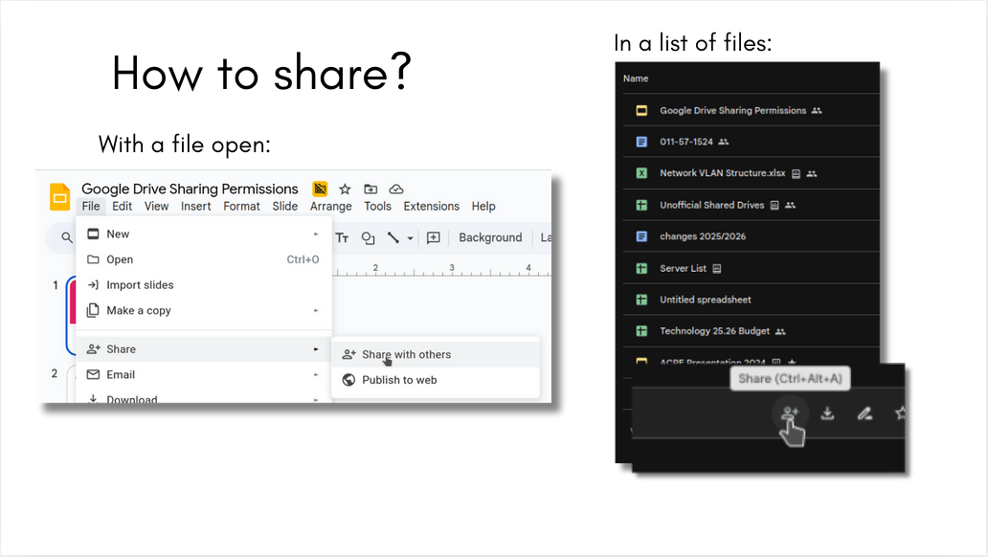Image resolution: width=988 pixels, height=557 pixels.
Task: Select the shape tool icon
Action: pos(368,237)
